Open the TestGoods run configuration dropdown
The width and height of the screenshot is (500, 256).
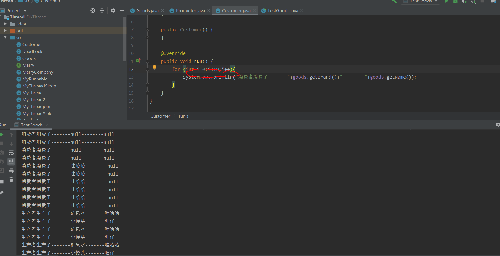[x=421, y=1]
